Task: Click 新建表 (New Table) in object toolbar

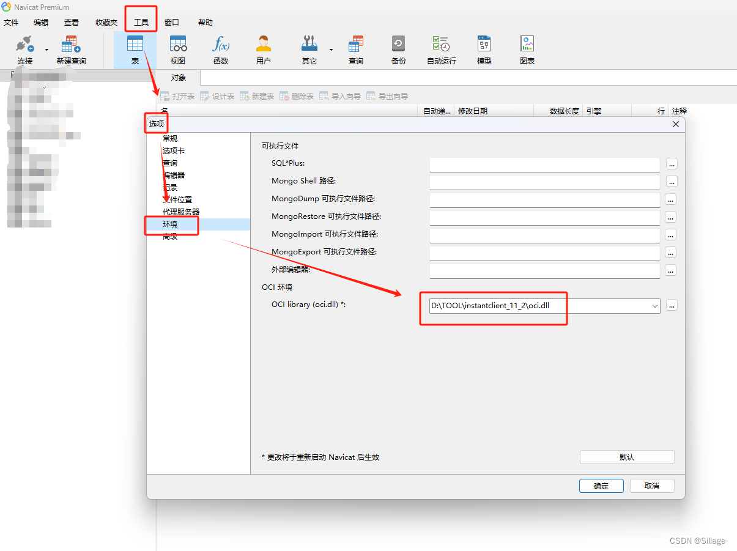Action: click(257, 96)
